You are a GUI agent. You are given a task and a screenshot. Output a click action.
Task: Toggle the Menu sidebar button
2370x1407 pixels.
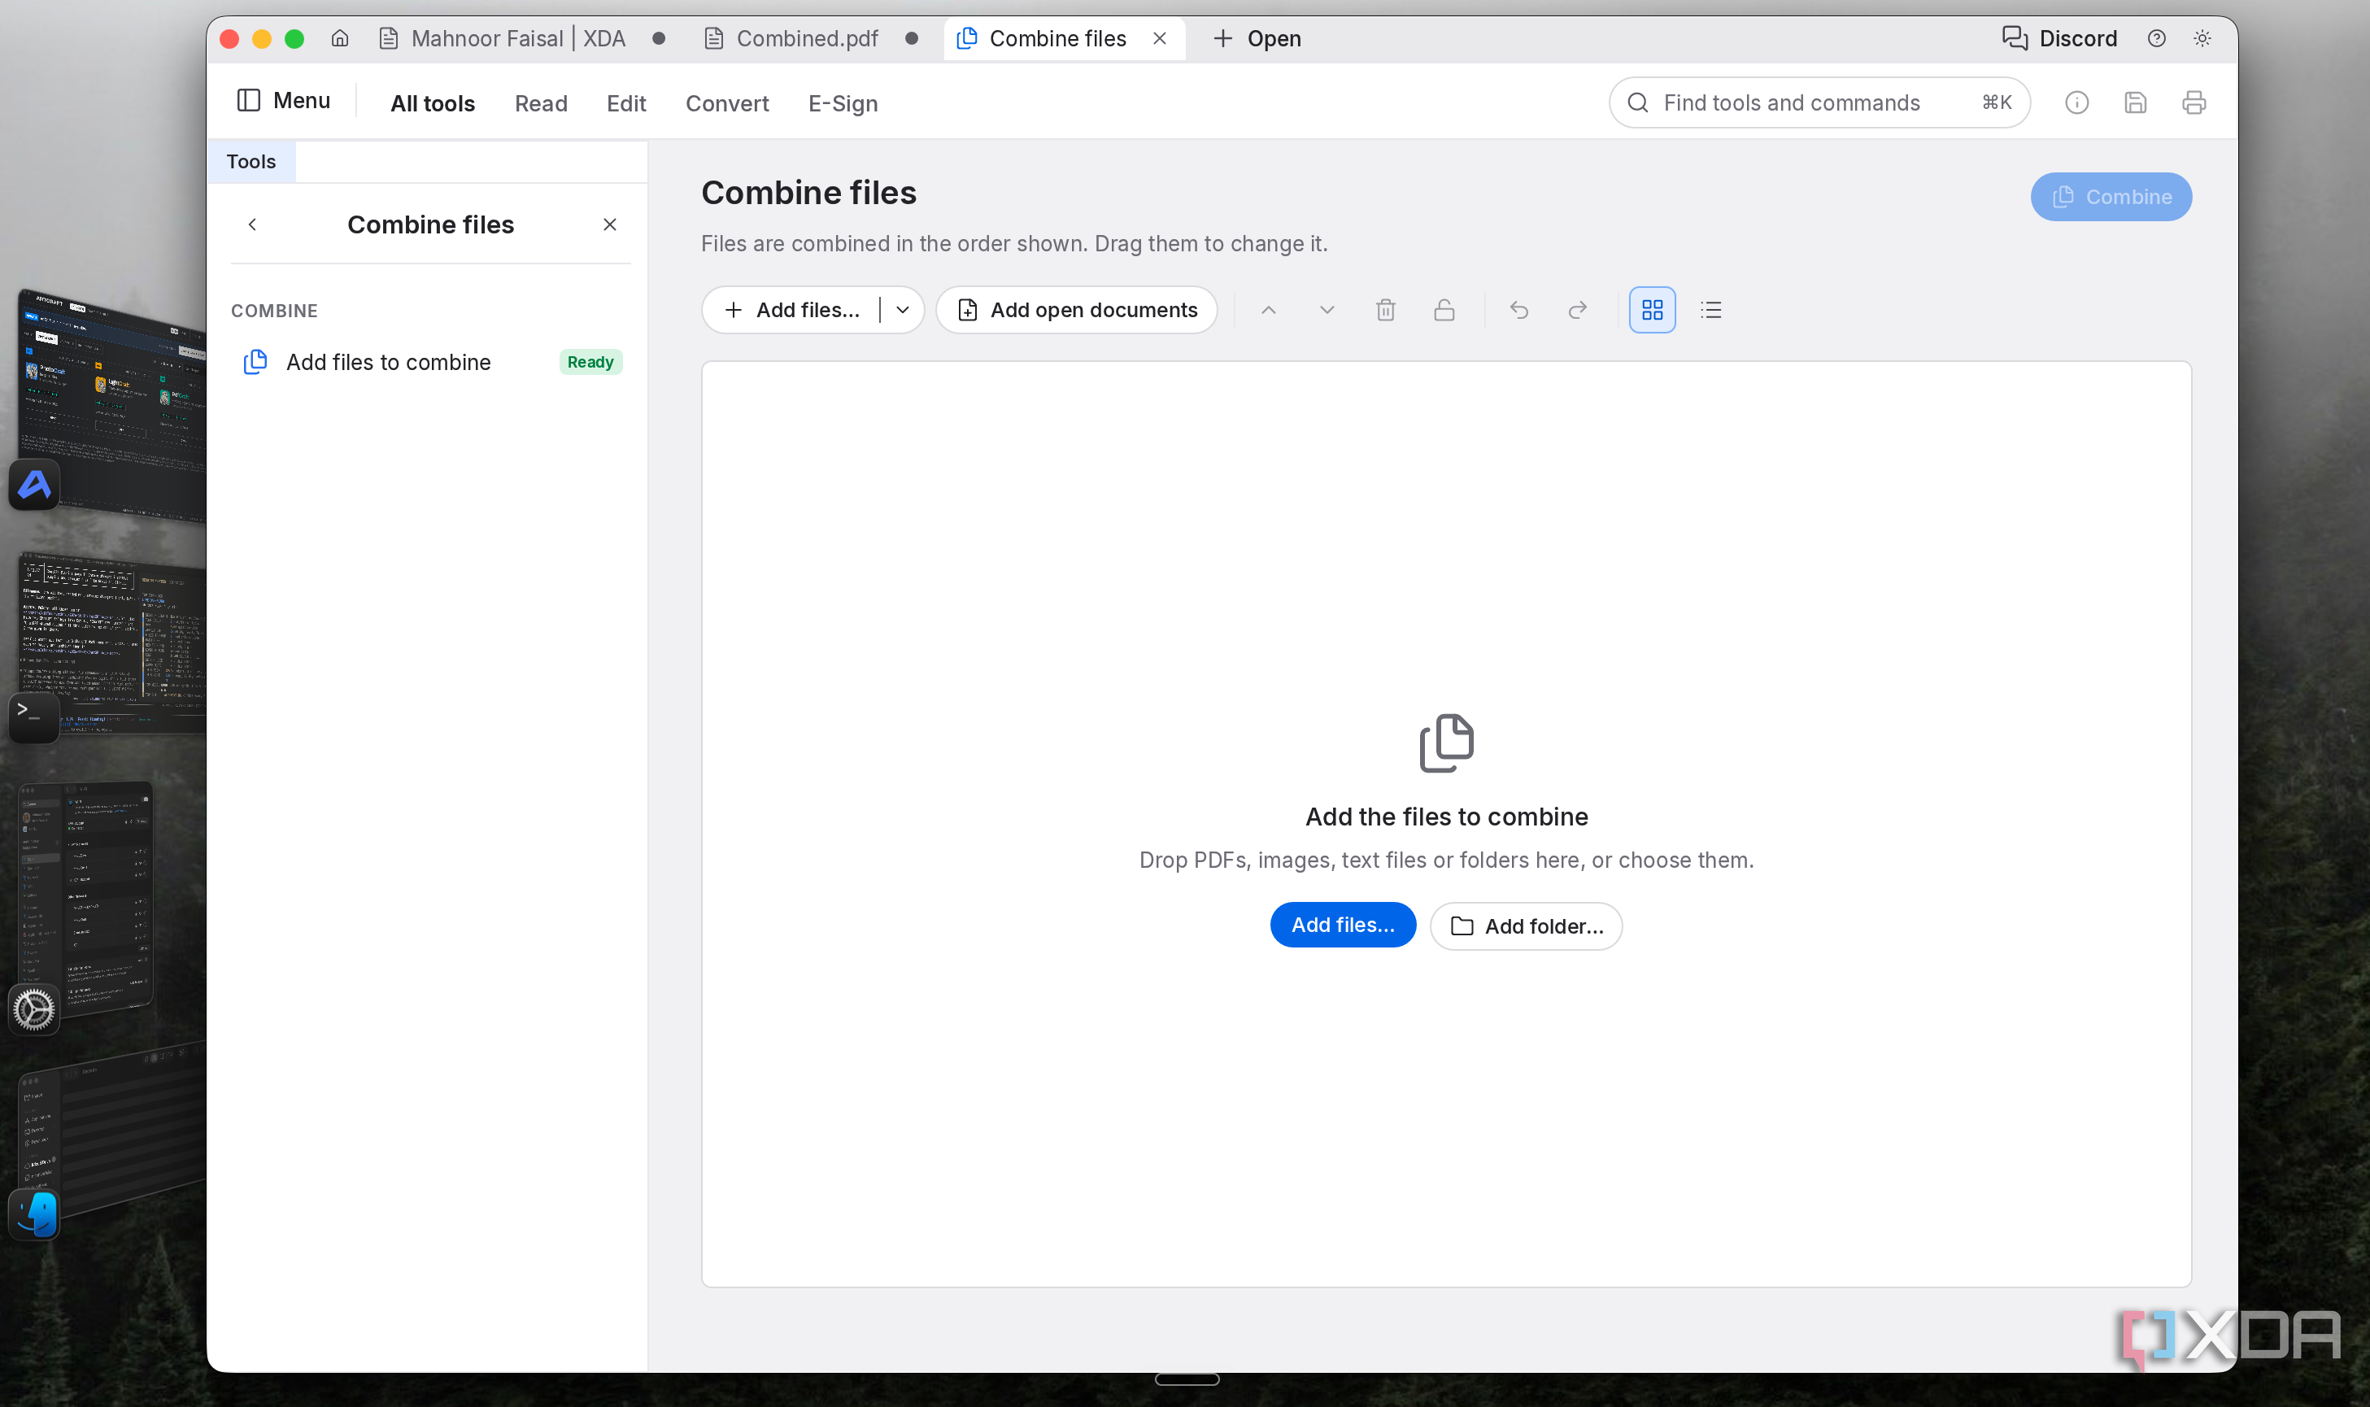click(284, 101)
